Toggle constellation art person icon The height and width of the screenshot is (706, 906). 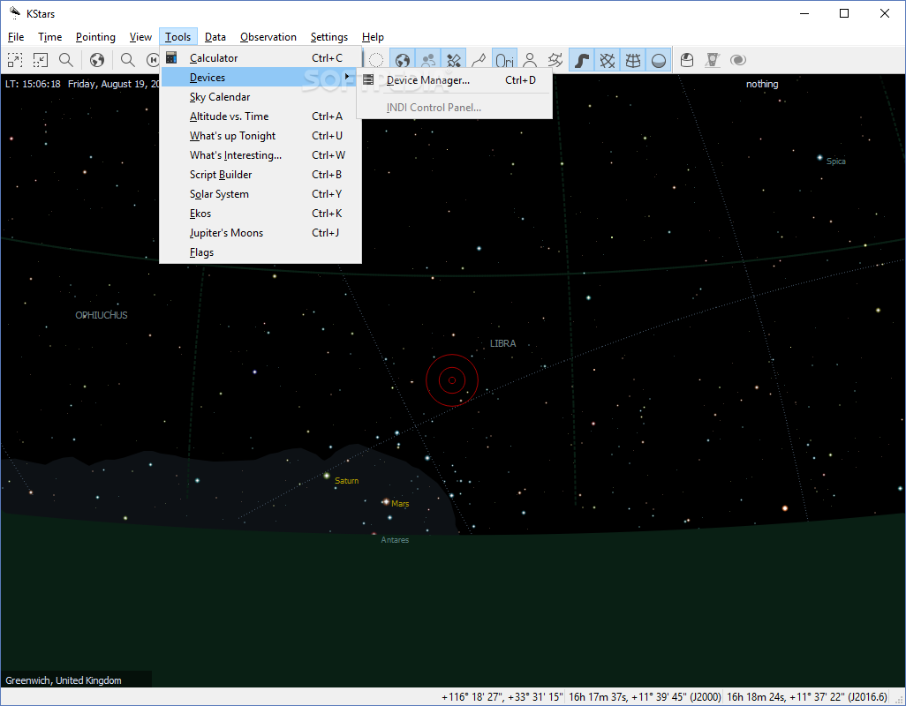[x=530, y=60]
